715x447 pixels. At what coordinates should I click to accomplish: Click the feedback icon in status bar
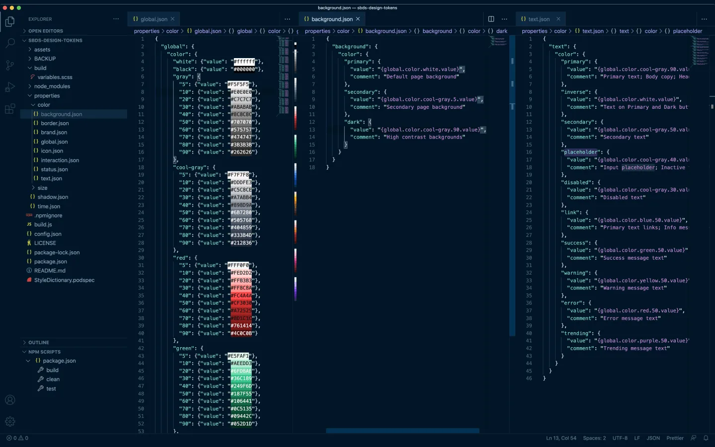pos(694,438)
